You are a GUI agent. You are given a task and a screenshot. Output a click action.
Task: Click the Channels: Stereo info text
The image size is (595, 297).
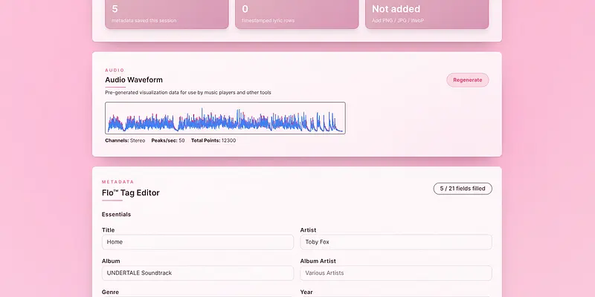tap(125, 140)
